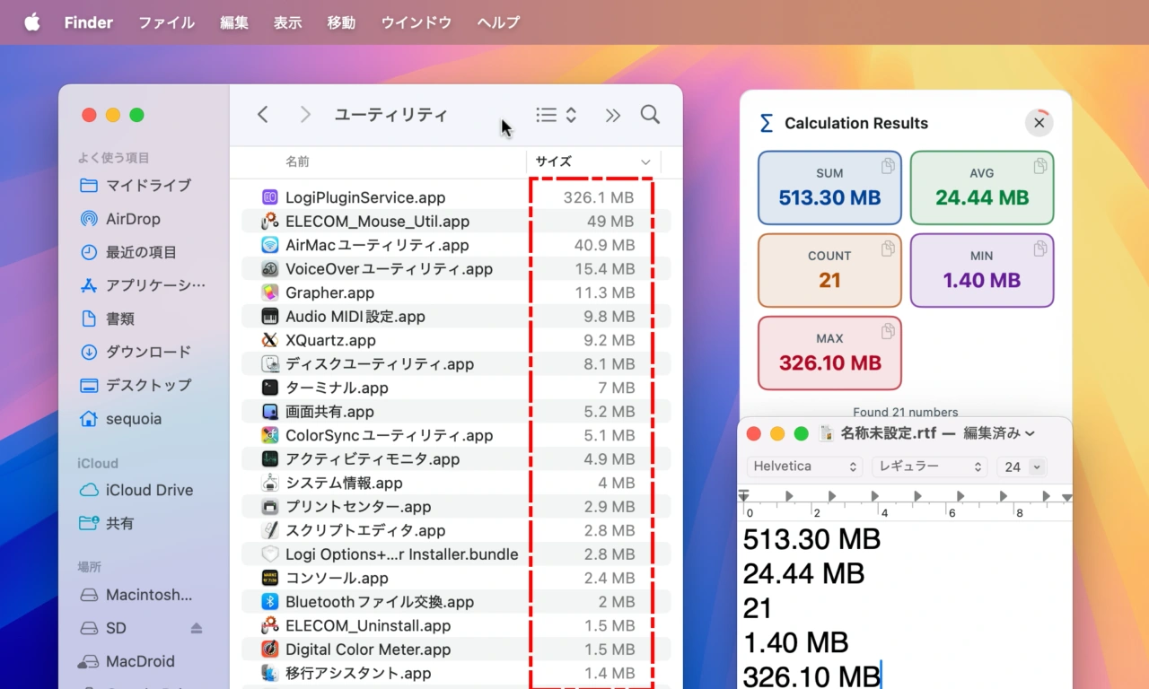1149x689 pixels.
Task: Open the レギュラー font style dropdown
Action: [929, 467]
